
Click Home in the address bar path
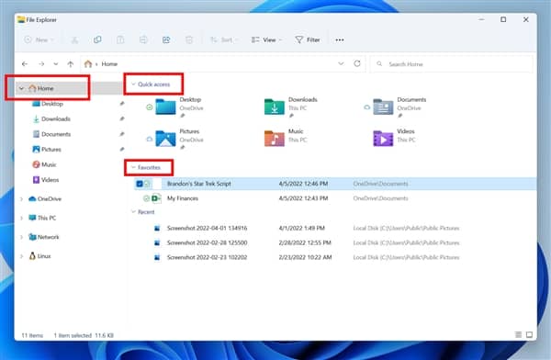[x=109, y=64]
